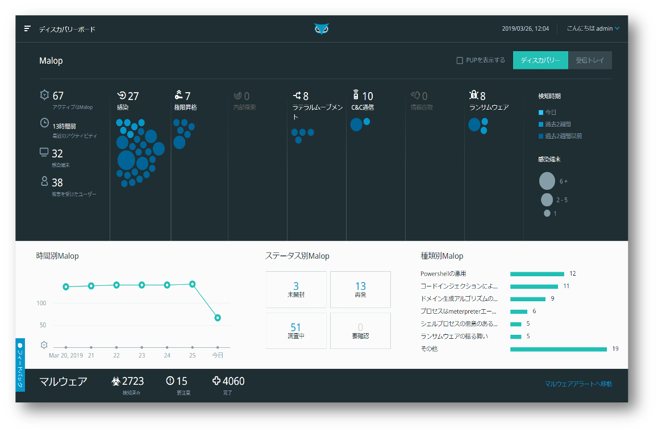Open the hamburger menu beside ディスカバリーボード
658x432 pixels.
click(x=27, y=28)
